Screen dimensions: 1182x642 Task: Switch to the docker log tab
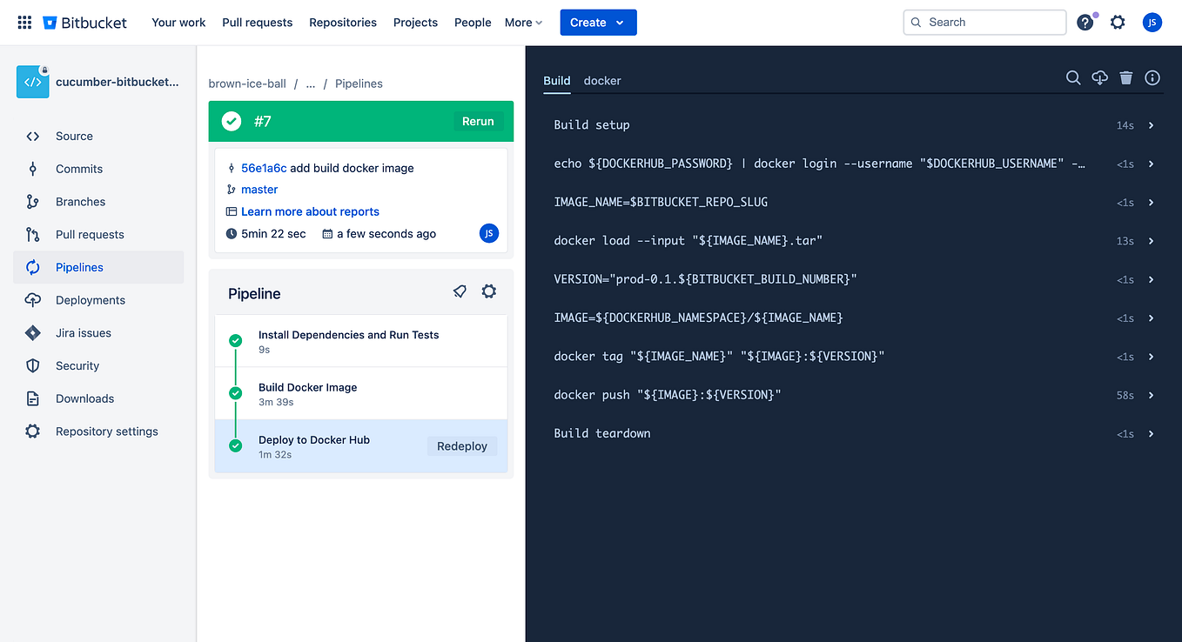[602, 80]
